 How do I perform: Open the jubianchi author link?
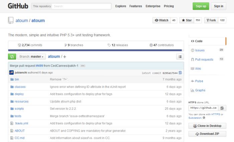[x=21, y=72]
